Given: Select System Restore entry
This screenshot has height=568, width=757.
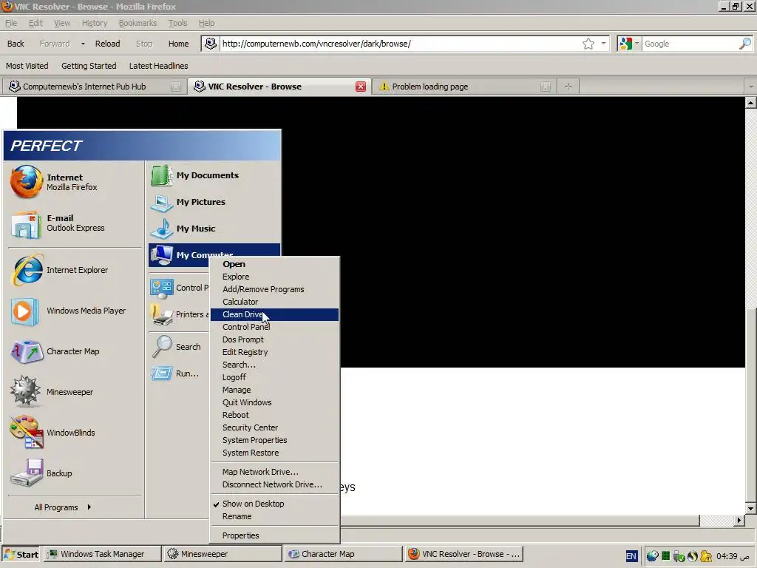Looking at the screenshot, I should pos(275,453).
